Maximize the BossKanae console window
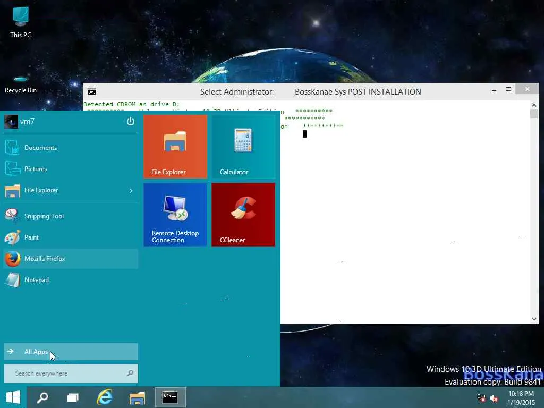This screenshot has height=408, width=544. point(508,89)
